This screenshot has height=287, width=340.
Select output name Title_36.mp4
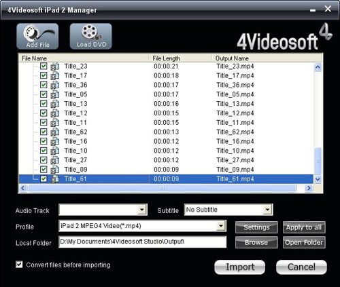[235, 85]
